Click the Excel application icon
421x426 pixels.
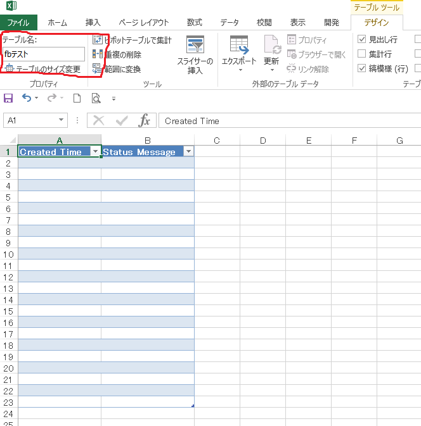(x=11, y=6)
